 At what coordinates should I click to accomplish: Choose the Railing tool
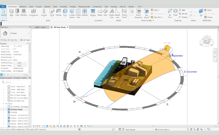coord(93,13)
